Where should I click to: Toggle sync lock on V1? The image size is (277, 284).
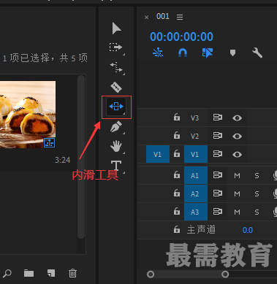(x=218, y=154)
